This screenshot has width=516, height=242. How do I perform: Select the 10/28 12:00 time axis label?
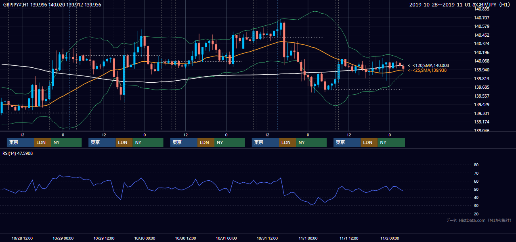click(x=22, y=238)
